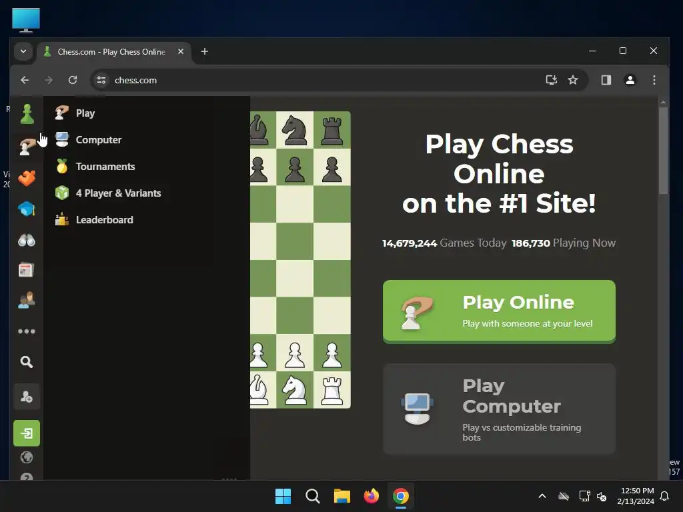Click the Sign Up add-user sidebar icon
This screenshot has width=683, height=512.
[x=27, y=397]
